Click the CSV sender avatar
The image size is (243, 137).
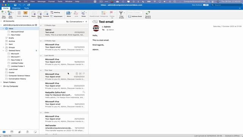point(96,28)
